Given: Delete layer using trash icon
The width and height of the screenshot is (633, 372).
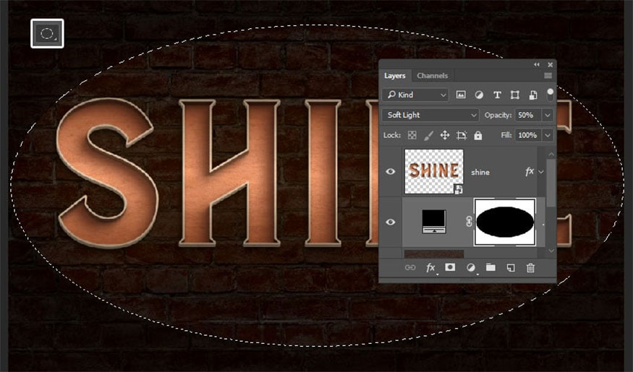Looking at the screenshot, I should click(x=530, y=268).
